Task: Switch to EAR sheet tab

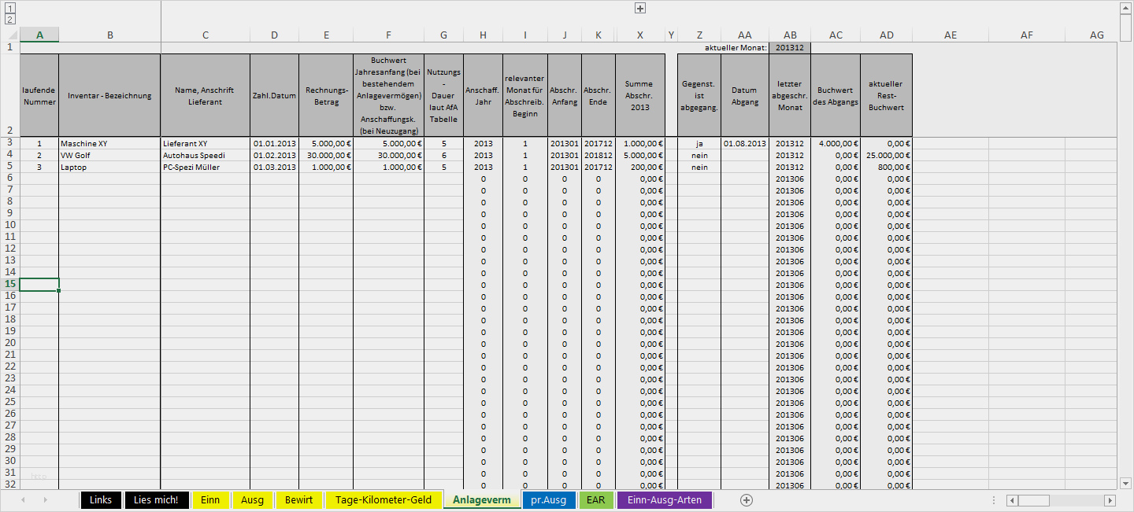Action: click(x=596, y=500)
